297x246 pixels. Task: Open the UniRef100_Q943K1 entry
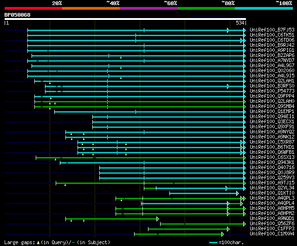(x=272, y=163)
